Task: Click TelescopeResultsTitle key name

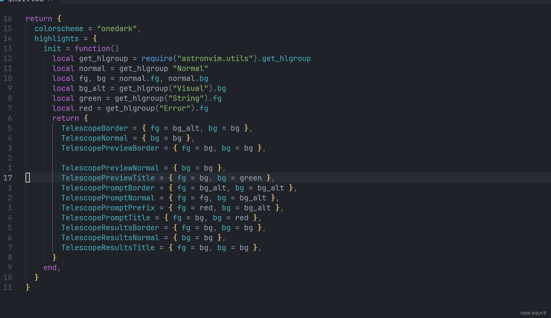Action: pyautogui.click(x=108, y=248)
